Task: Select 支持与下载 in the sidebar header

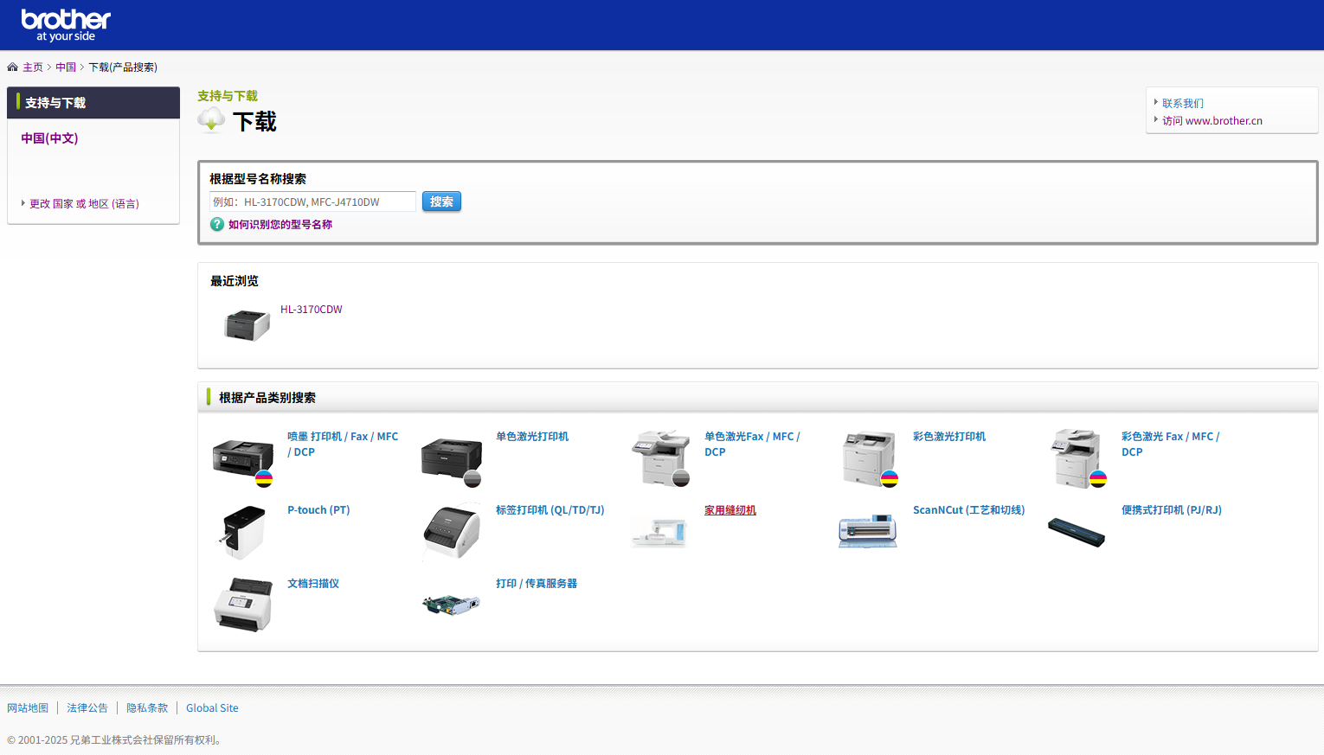Action: tap(55, 103)
